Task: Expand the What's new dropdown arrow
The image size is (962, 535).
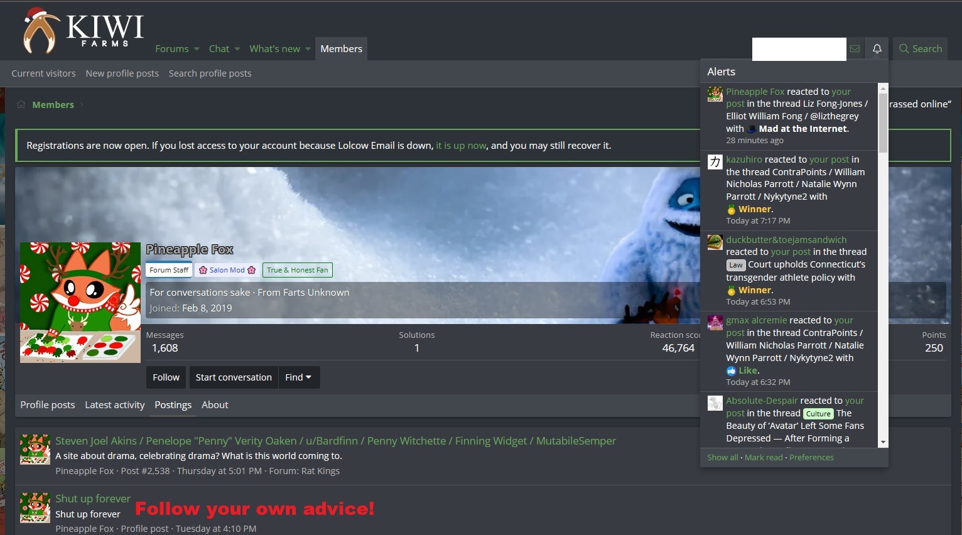Action: (308, 49)
